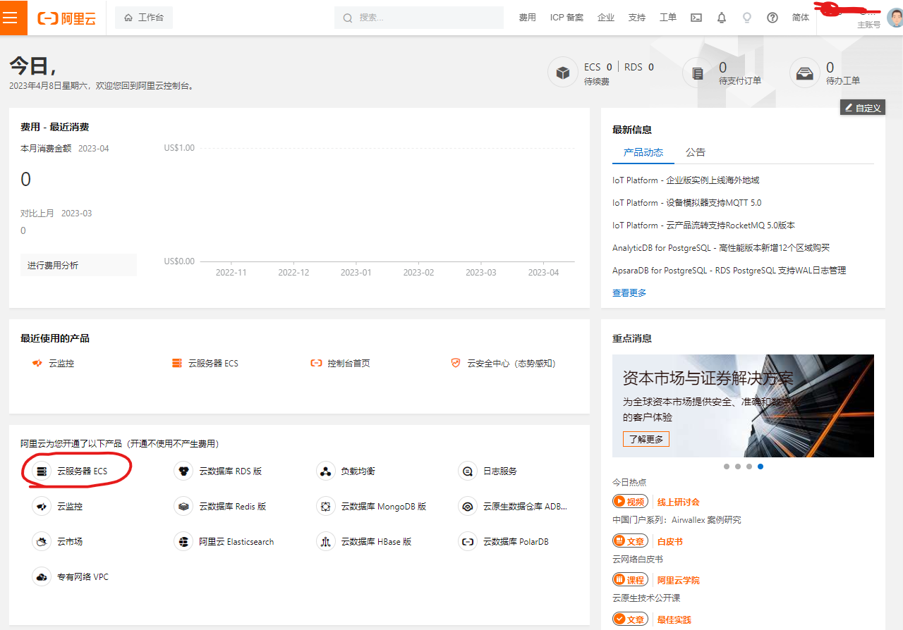
Task: Open 控制台首页 in recently used products
Action: (340, 364)
